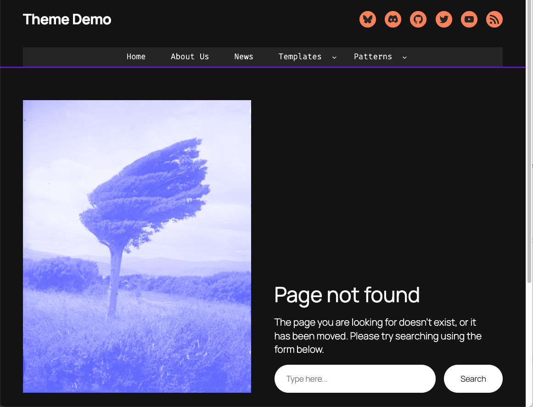Viewport: 533px width, 407px height.
Task: Focus the Type here search field
Action: (355, 379)
